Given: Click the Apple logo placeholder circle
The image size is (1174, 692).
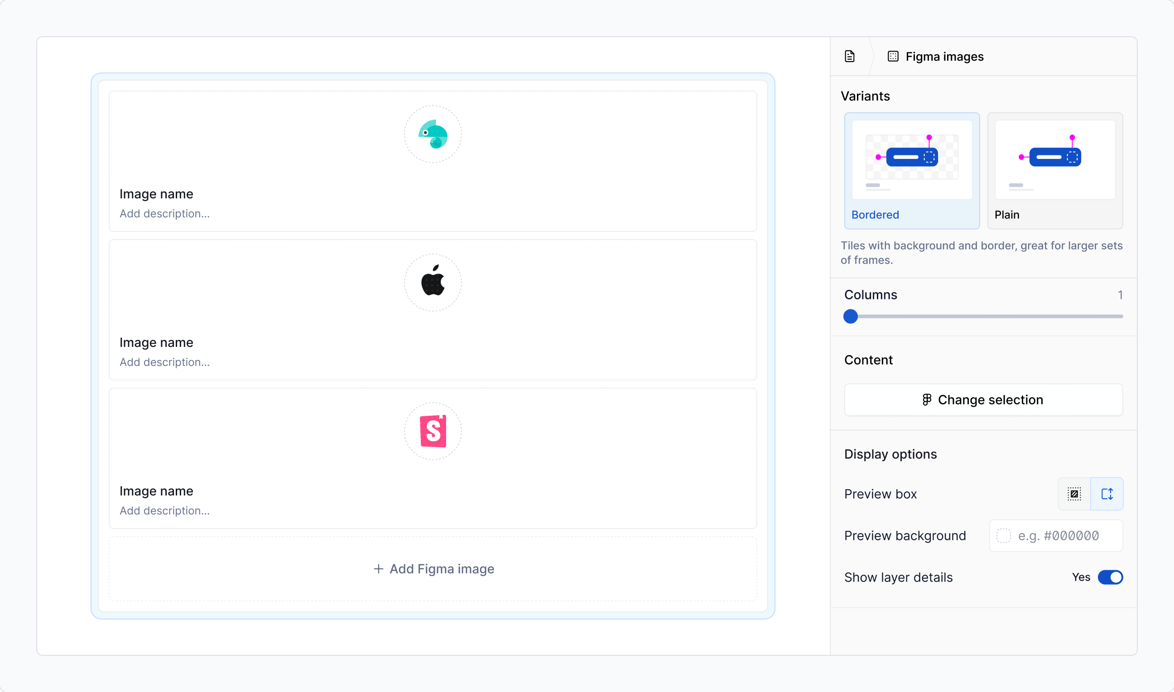Looking at the screenshot, I should 432,282.
